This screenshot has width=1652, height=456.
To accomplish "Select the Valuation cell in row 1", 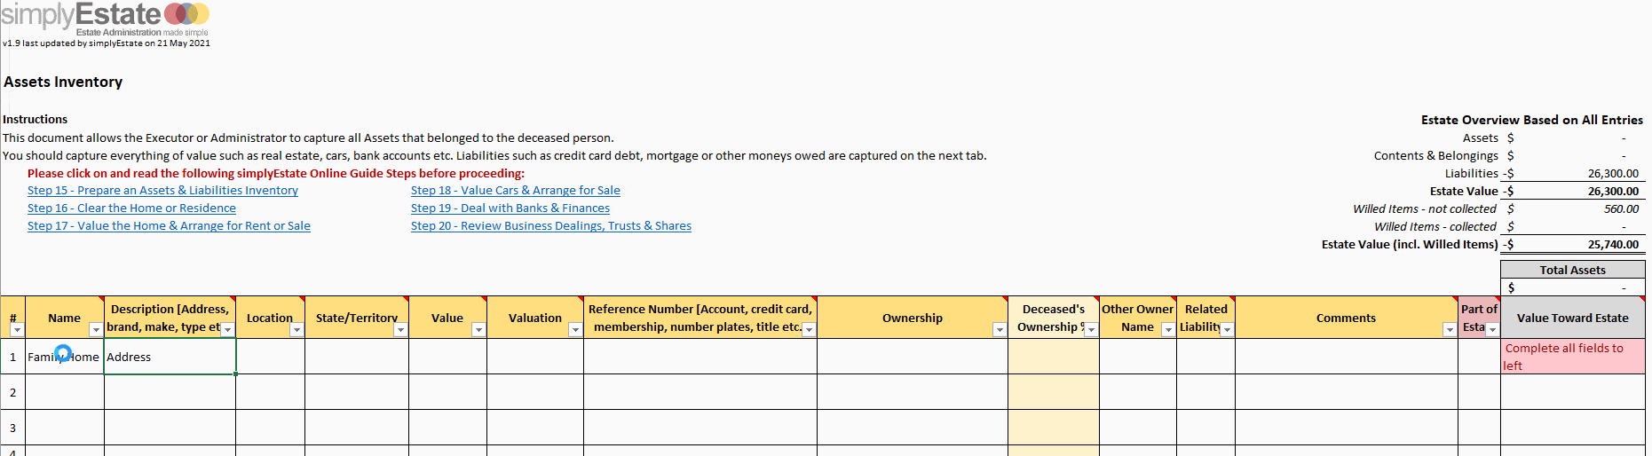I will coord(535,357).
